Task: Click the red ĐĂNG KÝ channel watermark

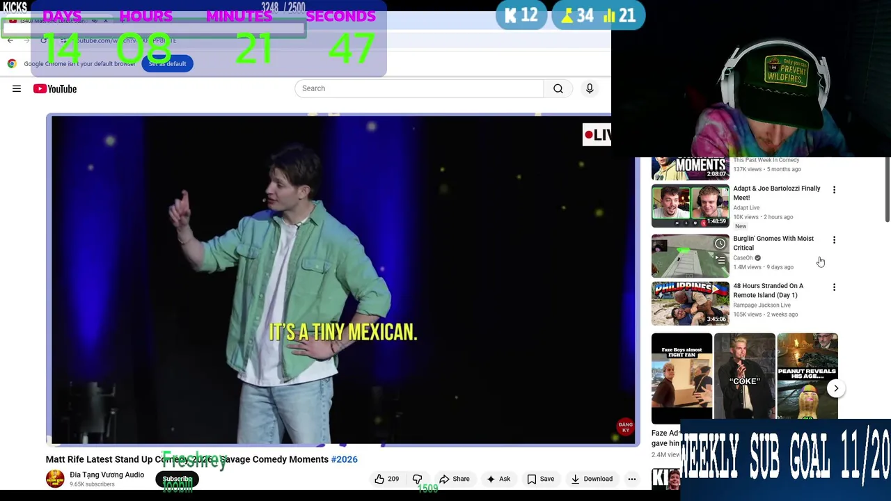Action: point(625,427)
